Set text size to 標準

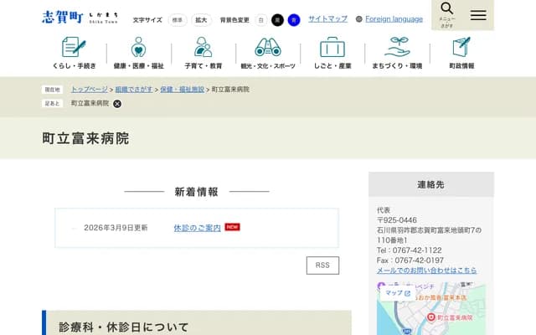(x=178, y=19)
